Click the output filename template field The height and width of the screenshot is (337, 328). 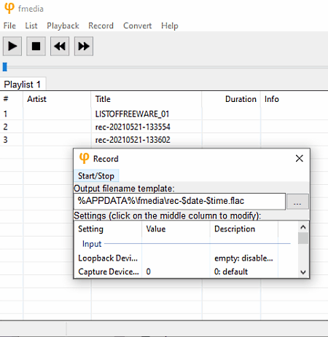[179, 201]
